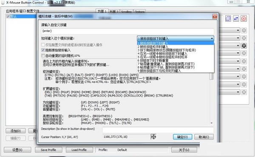Select option 4 在另一线程中鼠标按钮按下时键入
The height and width of the screenshot is (157, 255).
tap(176, 54)
